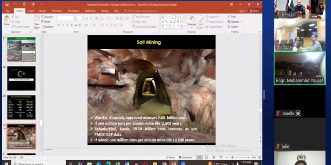Open the Windows Start button
Screen dimensions: 331x165
pos(6,163)
